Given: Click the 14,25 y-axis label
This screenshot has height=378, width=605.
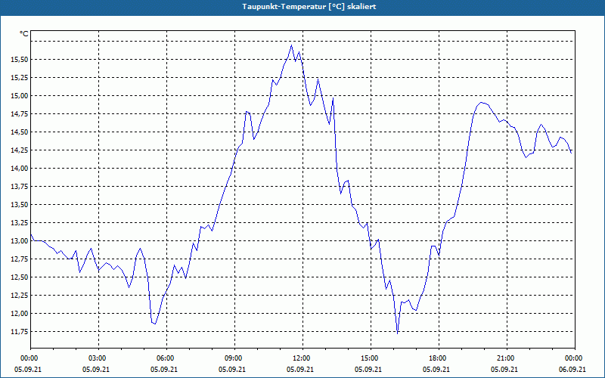Looking at the screenshot, I should pyautogui.click(x=18, y=150).
